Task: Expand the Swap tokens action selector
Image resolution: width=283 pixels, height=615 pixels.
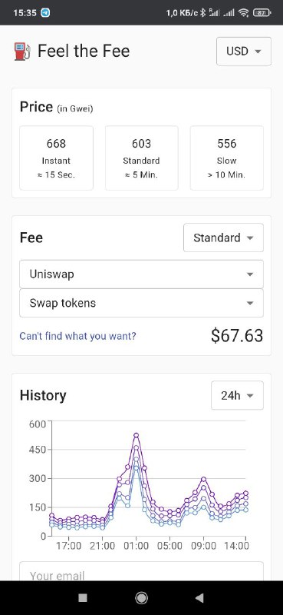Action: (x=141, y=303)
